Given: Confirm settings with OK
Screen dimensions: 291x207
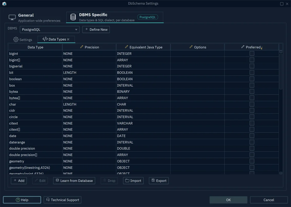Looking at the screenshot, I should coord(228,200).
